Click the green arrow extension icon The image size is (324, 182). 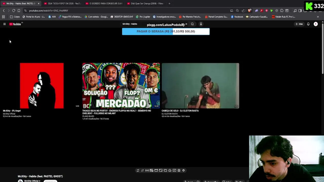272,11
